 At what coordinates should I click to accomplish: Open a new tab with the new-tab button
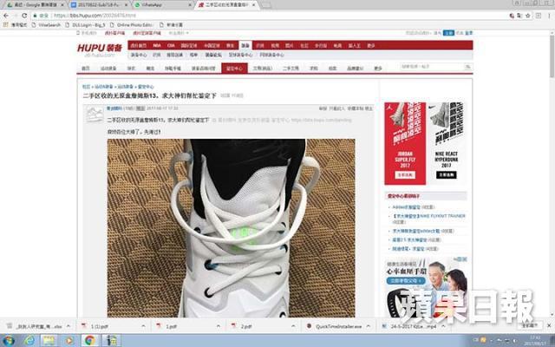[266, 5]
